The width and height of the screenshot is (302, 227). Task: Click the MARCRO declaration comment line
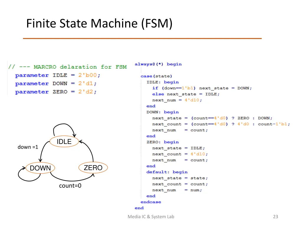[x=67, y=67]
